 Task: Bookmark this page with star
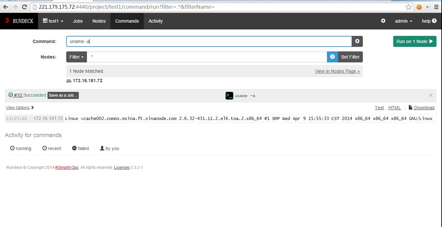[409, 7]
